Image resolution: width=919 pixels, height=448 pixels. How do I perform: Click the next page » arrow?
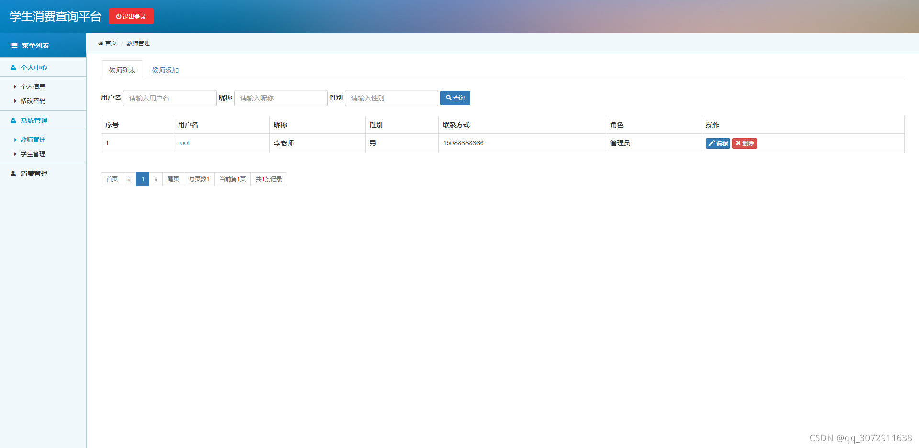[156, 179]
